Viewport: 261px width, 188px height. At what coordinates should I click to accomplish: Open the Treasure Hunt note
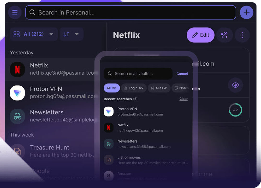coord(52,151)
